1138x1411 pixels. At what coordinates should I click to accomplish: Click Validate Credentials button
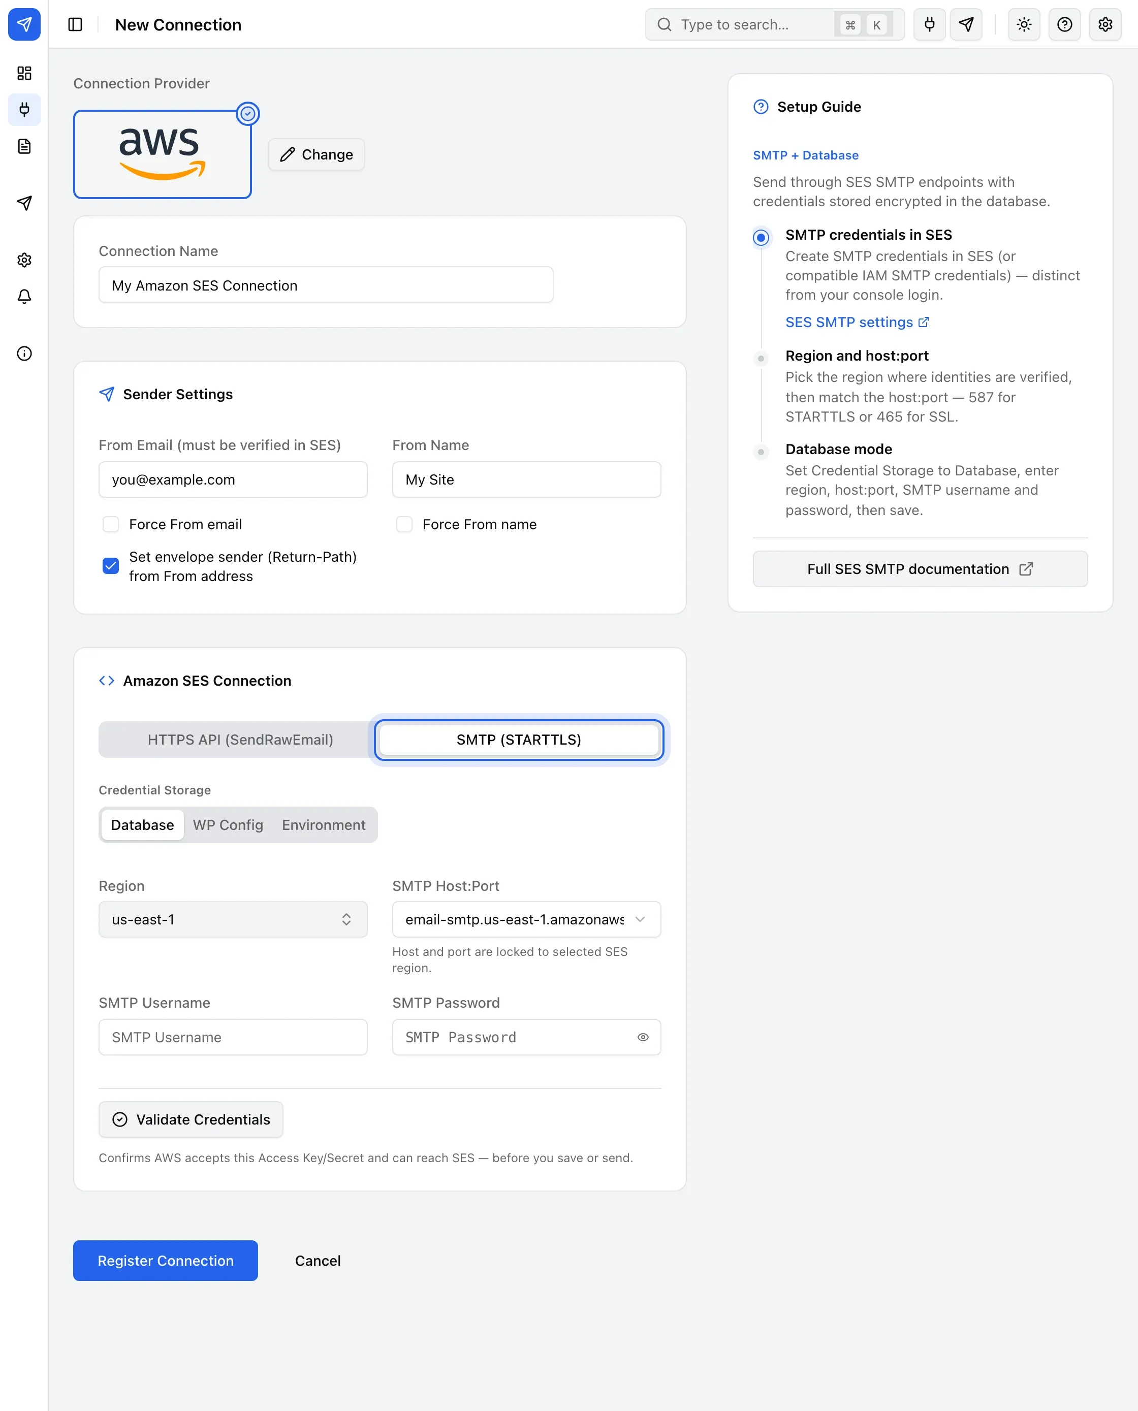coord(191,1119)
